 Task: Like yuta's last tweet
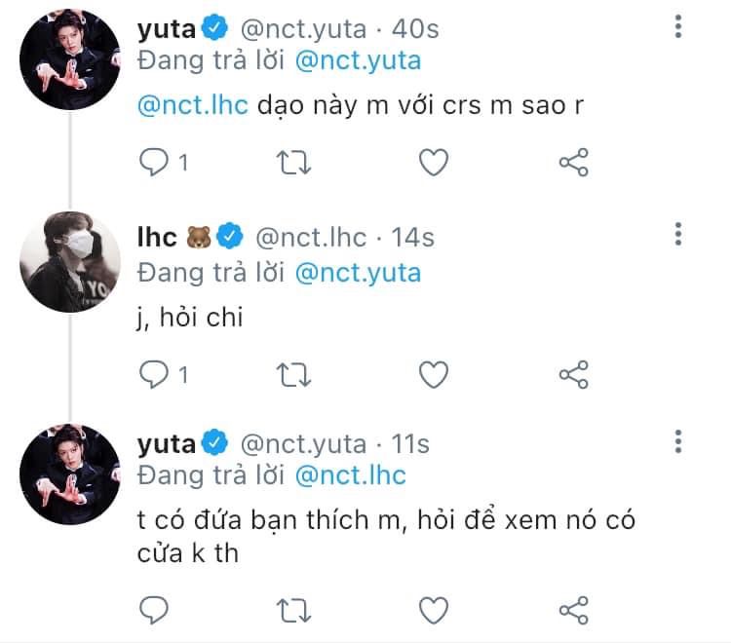pyautogui.click(x=433, y=610)
